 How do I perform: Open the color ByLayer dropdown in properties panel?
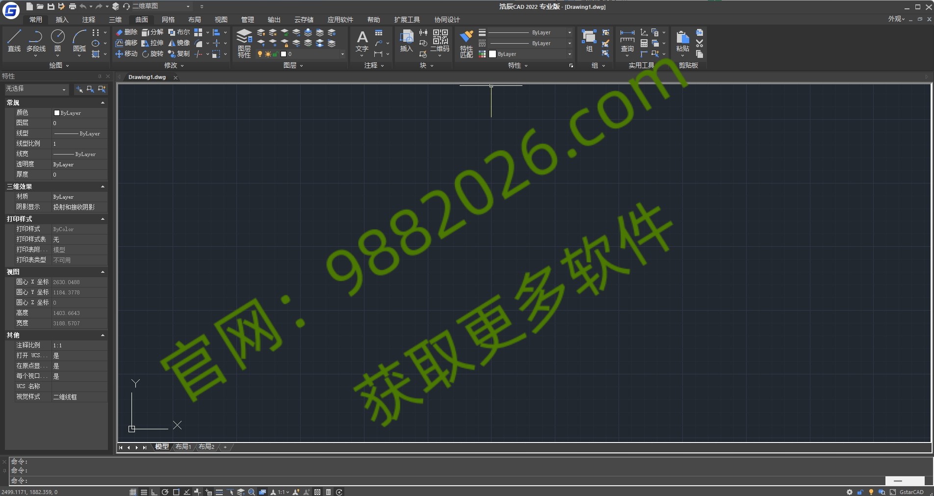coord(531,54)
